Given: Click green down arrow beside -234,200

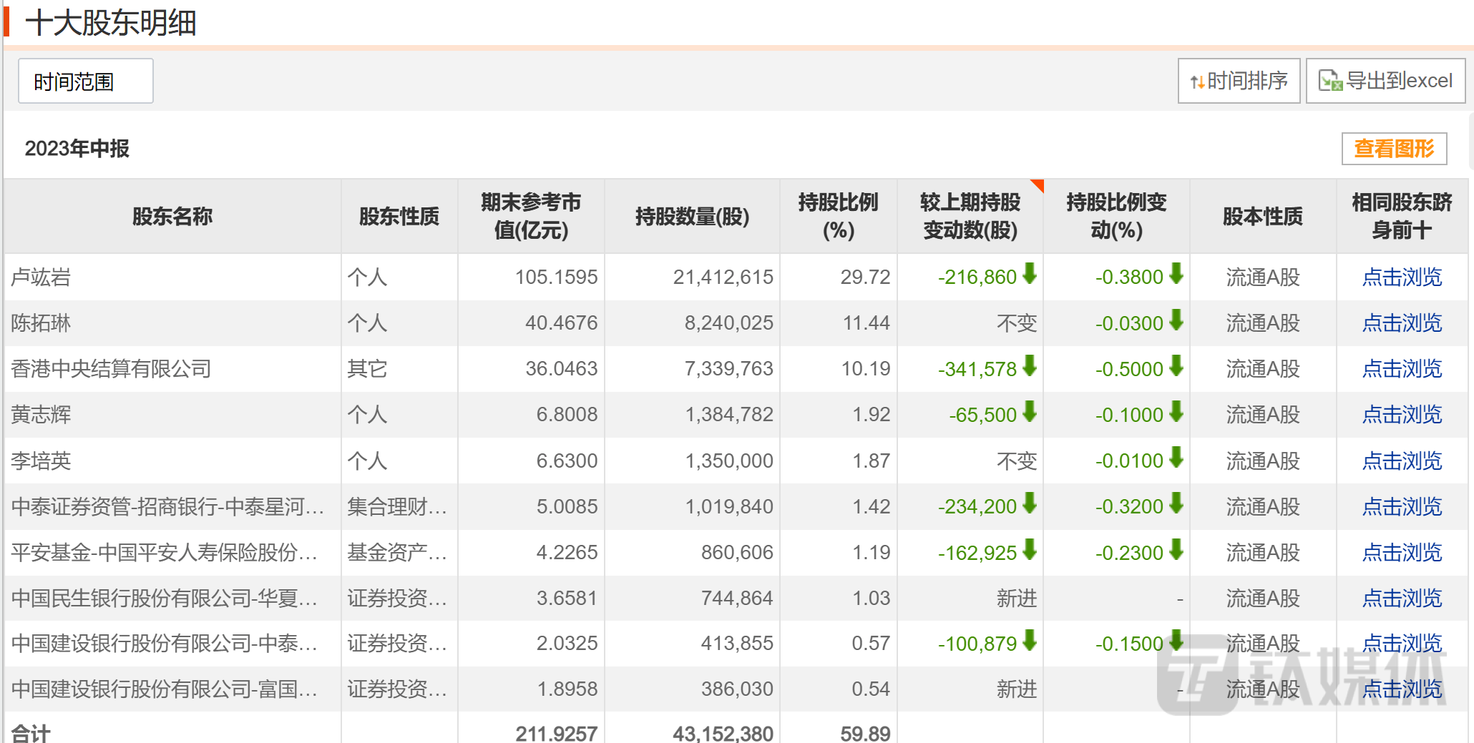Looking at the screenshot, I should tap(1030, 504).
